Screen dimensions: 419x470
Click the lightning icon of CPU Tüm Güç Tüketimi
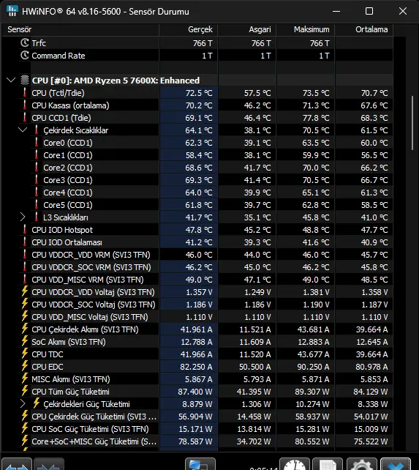point(25,392)
